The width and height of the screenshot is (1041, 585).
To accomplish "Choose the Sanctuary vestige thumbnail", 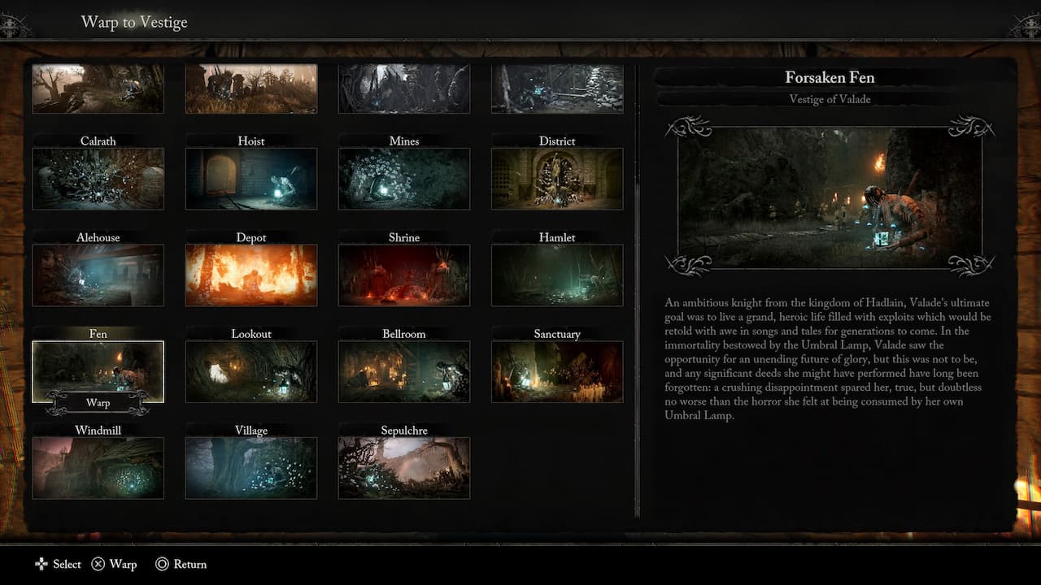I will (557, 371).
